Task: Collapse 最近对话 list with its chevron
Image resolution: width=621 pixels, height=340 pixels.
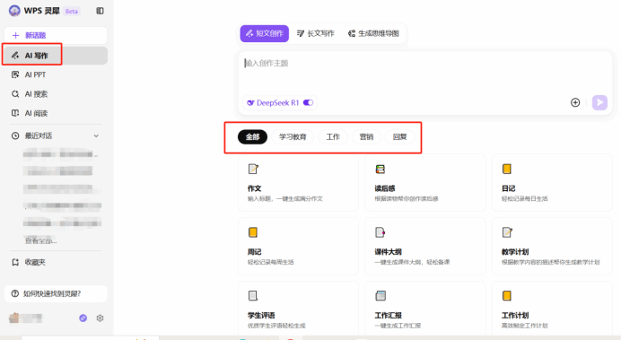Action: [x=96, y=135]
